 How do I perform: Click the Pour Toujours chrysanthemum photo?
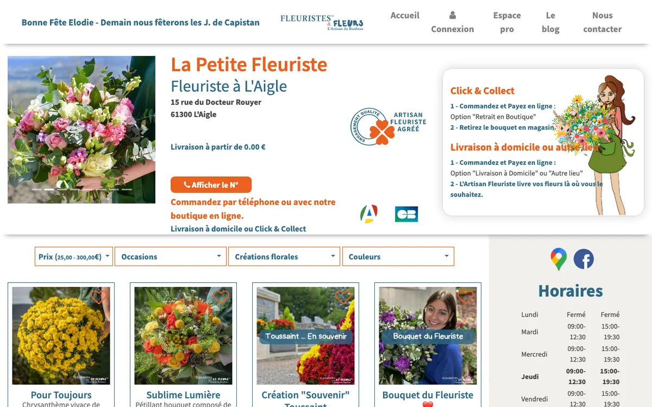click(61, 336)
